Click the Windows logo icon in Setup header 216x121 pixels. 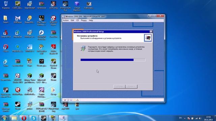(x=148, y=38)
